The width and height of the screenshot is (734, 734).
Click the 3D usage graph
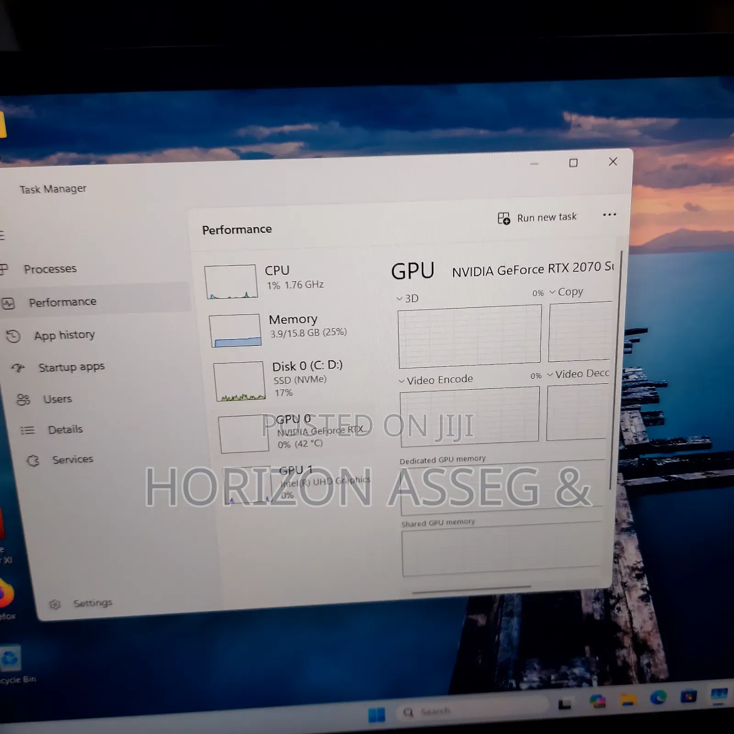click(470, 336)
